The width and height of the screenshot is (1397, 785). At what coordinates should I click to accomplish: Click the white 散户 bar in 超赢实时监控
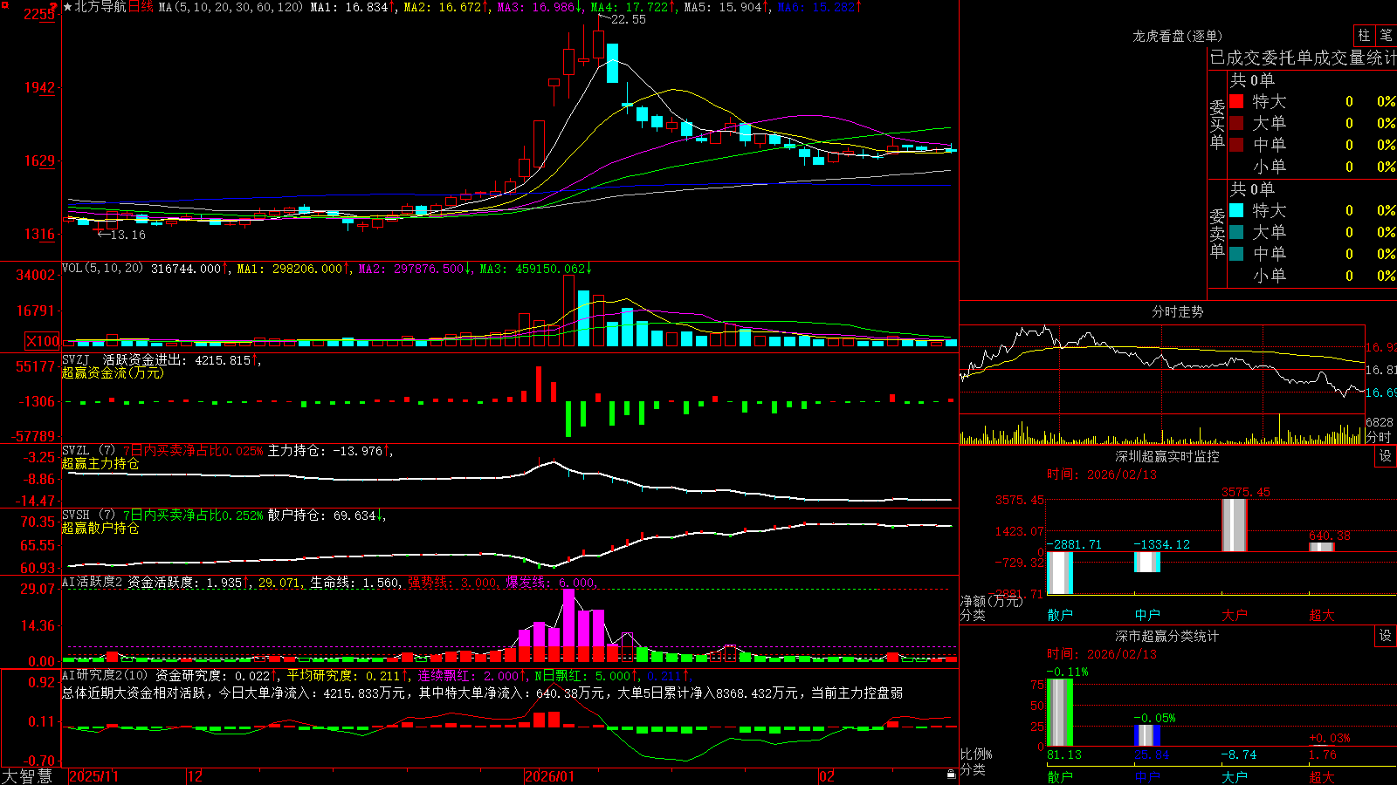pos(1059,573)
